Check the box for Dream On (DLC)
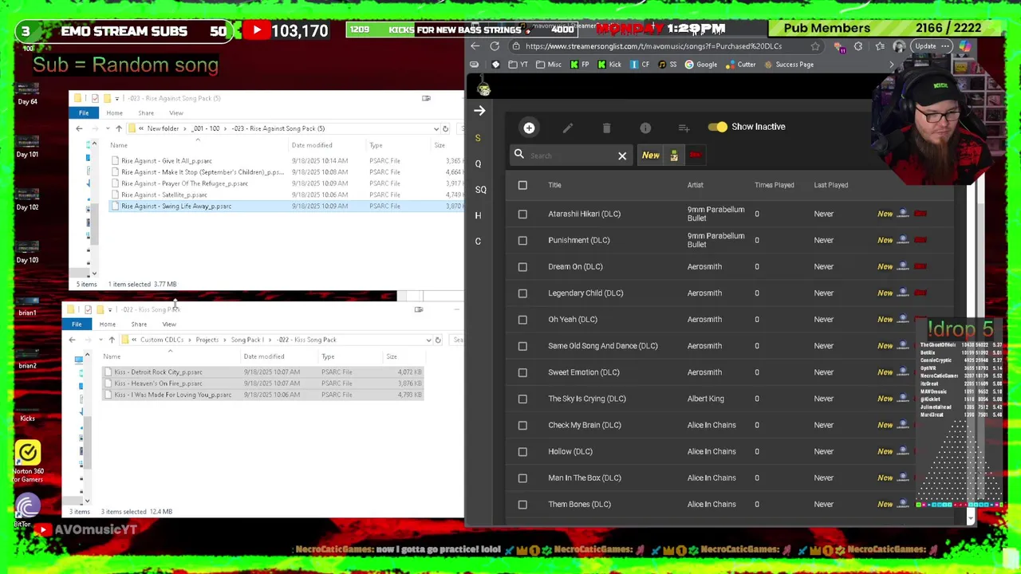Screen dimensions: 1021x574 pos(522,266)
